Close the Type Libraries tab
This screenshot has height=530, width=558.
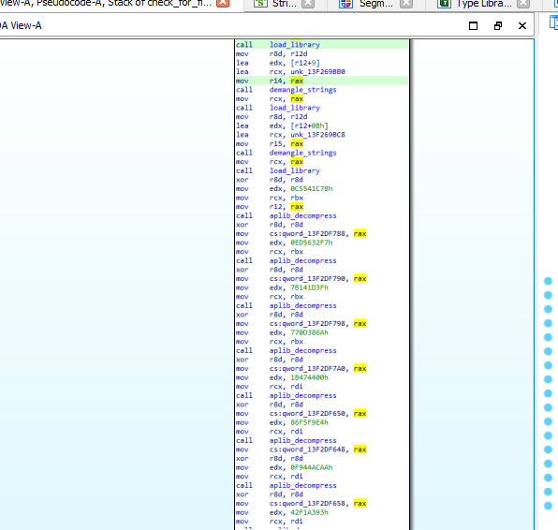click(x=523, y=4)
